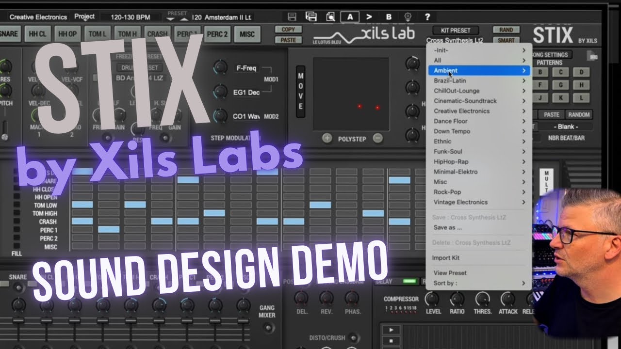Select the A comparison slot
The width and height of the screenshot is (621, 349).
point(350,16)
